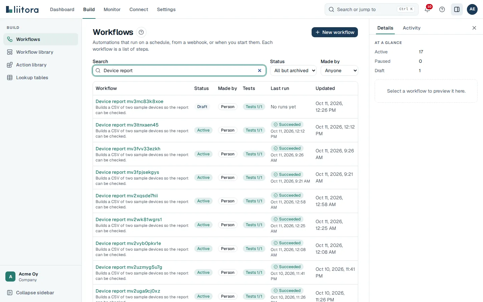Click the search magnifier in top bar

[x=331, y=9]
